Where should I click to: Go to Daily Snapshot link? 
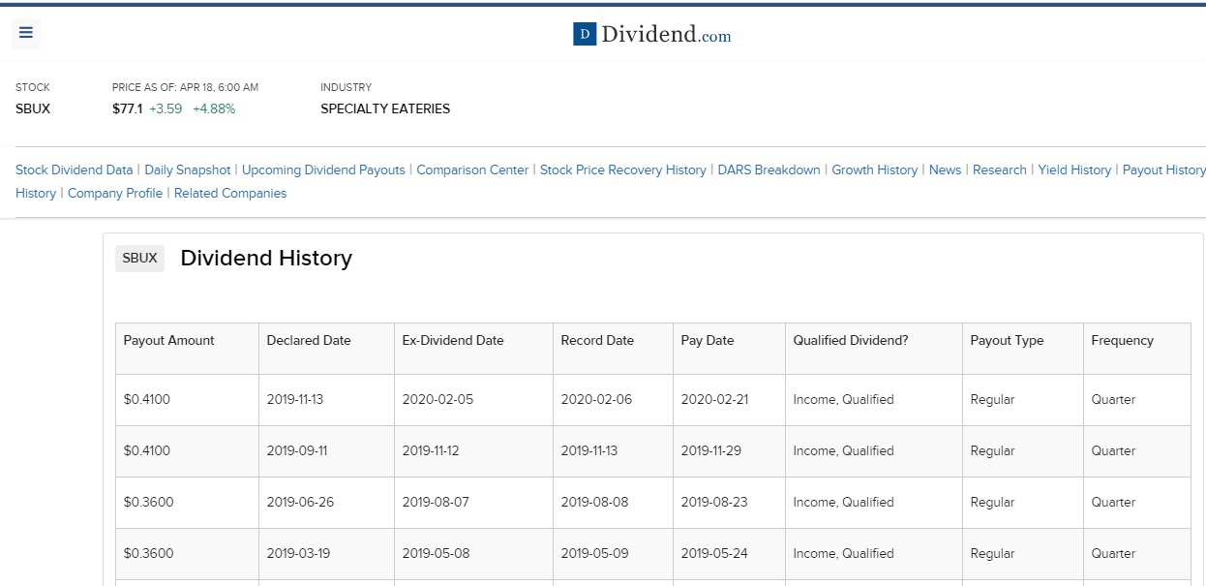point(188,170)
